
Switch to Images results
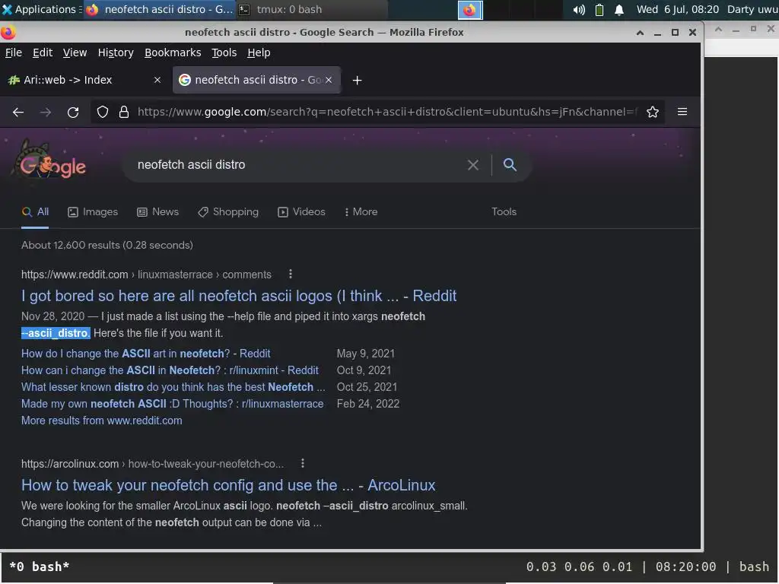tap(93, 212)
